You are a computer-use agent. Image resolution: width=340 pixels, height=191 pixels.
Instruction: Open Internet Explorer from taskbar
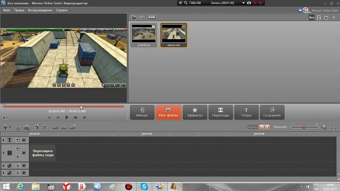(x=20, y=186)
